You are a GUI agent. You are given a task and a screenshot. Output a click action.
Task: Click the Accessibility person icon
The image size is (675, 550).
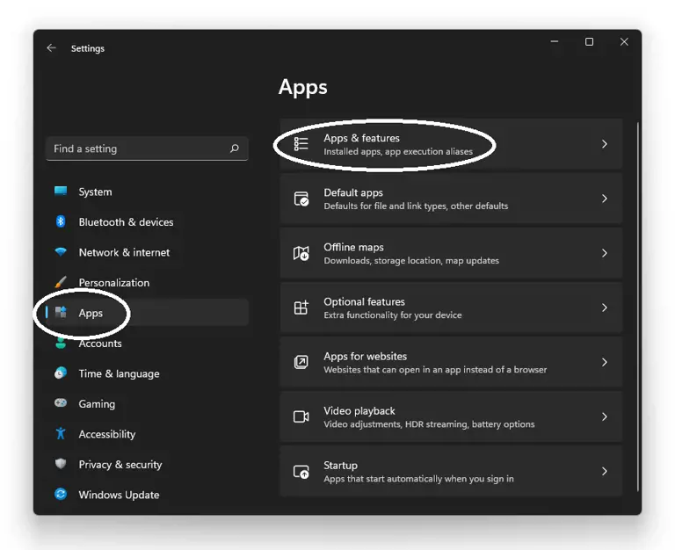[61, 434]
